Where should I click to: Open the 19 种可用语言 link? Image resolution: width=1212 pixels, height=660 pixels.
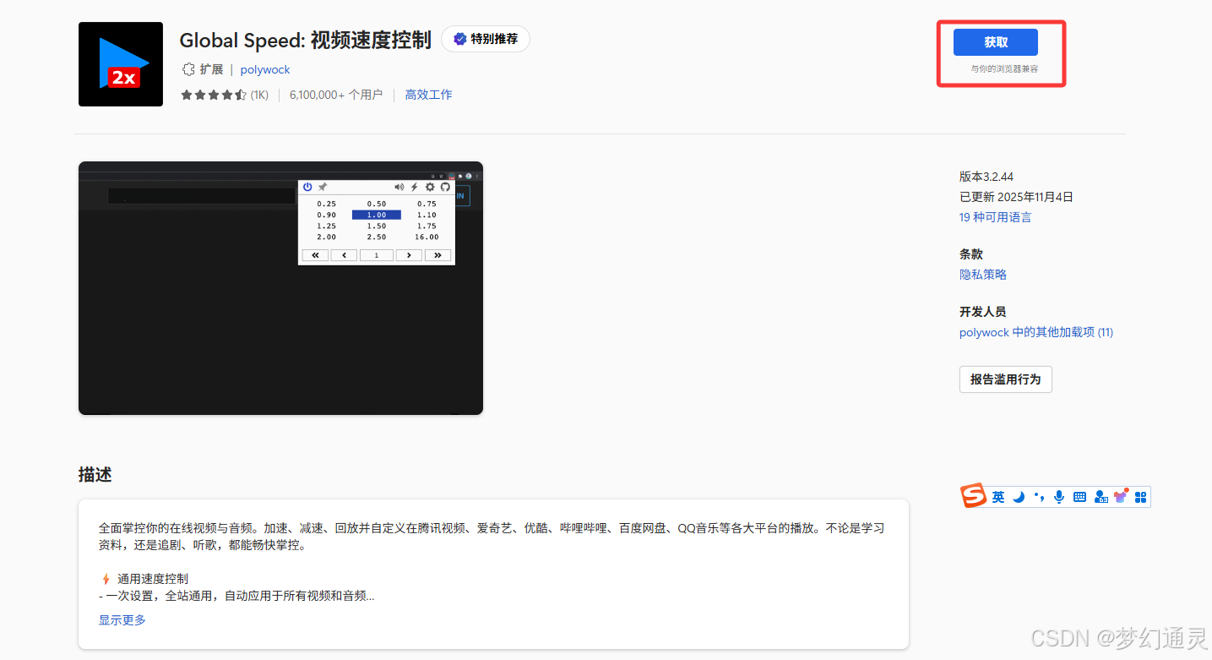(995, 217)
